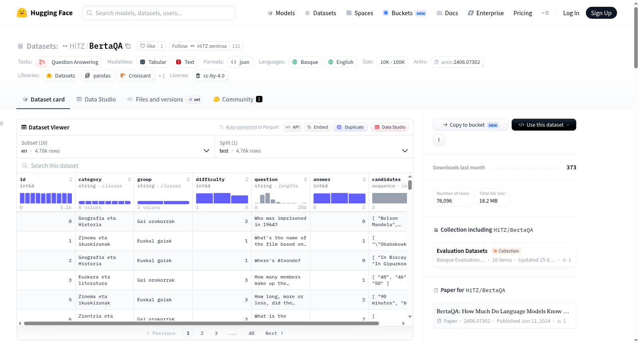This screenshot has height=344, width=639.
Task: Focus the Search this dataset field
Action: click(215, 165)
